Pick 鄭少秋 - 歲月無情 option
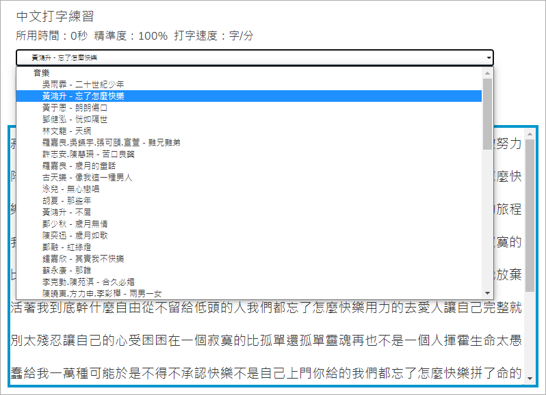Screen dimensions: 546x395 (x=249, y=224)
